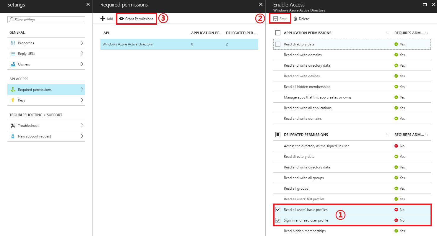Click green Yes icon for Read all hidden memberships

[396, 87]
